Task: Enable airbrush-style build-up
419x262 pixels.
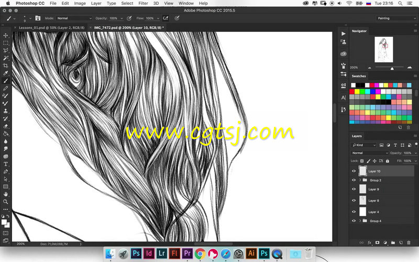Action: 166,18
